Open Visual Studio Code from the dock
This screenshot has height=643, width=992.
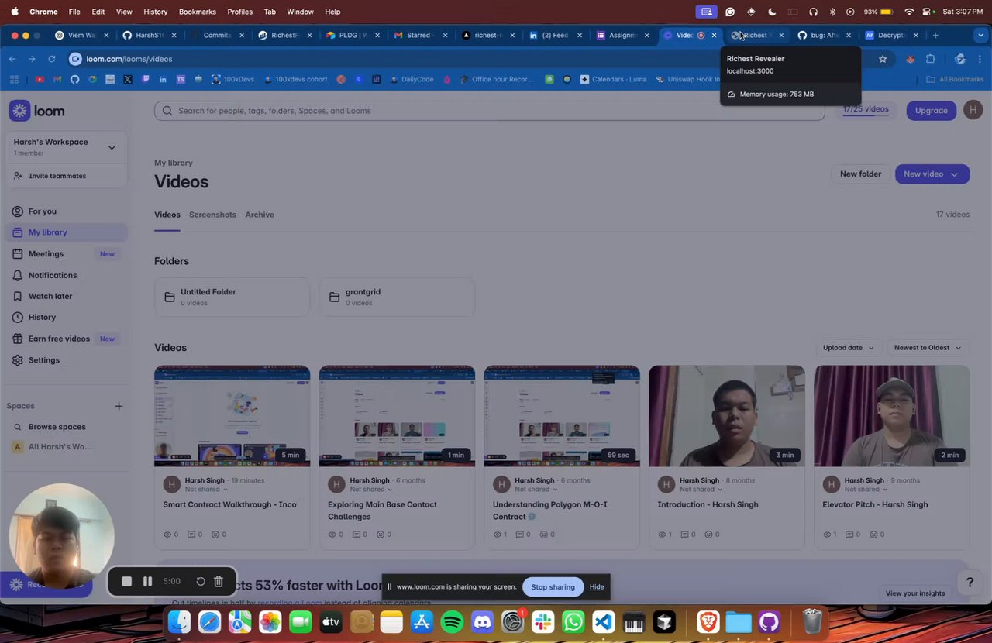click(604, 621)
